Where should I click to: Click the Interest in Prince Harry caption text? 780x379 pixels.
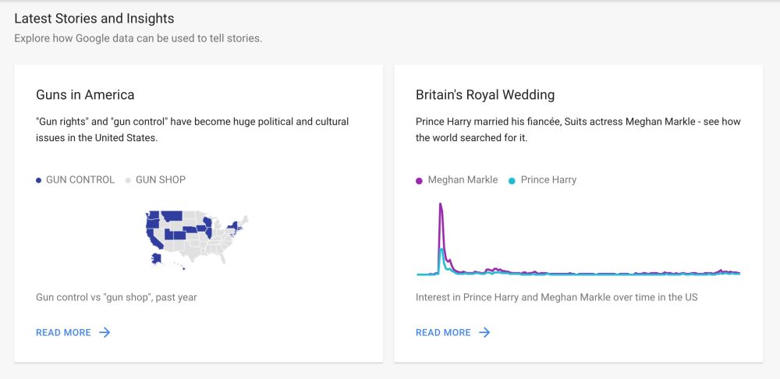[556, 297]
